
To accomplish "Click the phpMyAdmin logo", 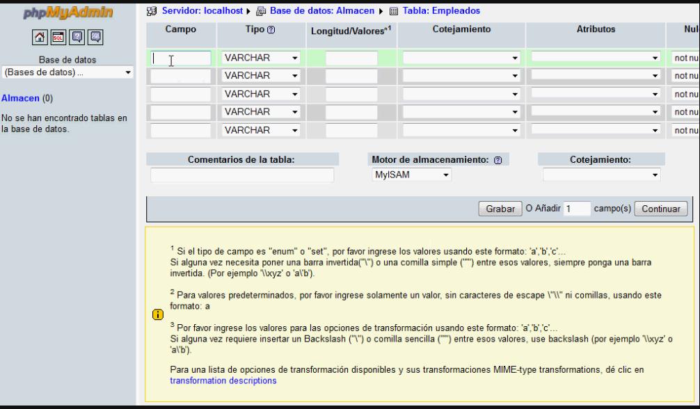I will tap(68, 13).
